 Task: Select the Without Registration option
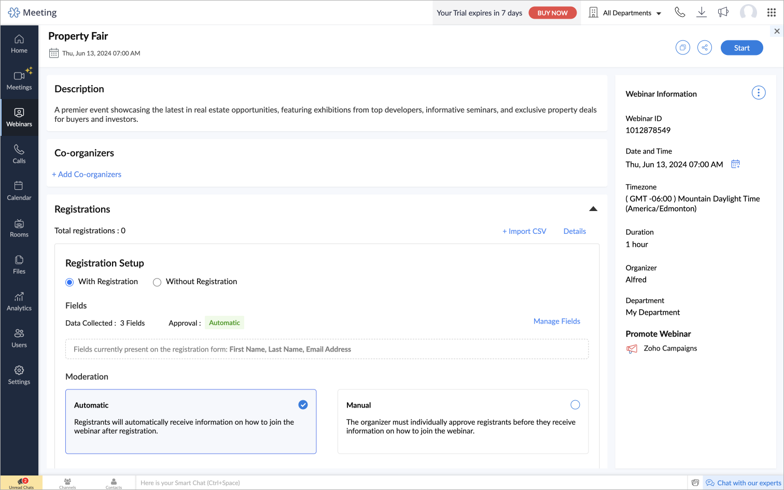pyautogui.click(x=157, y=282)
